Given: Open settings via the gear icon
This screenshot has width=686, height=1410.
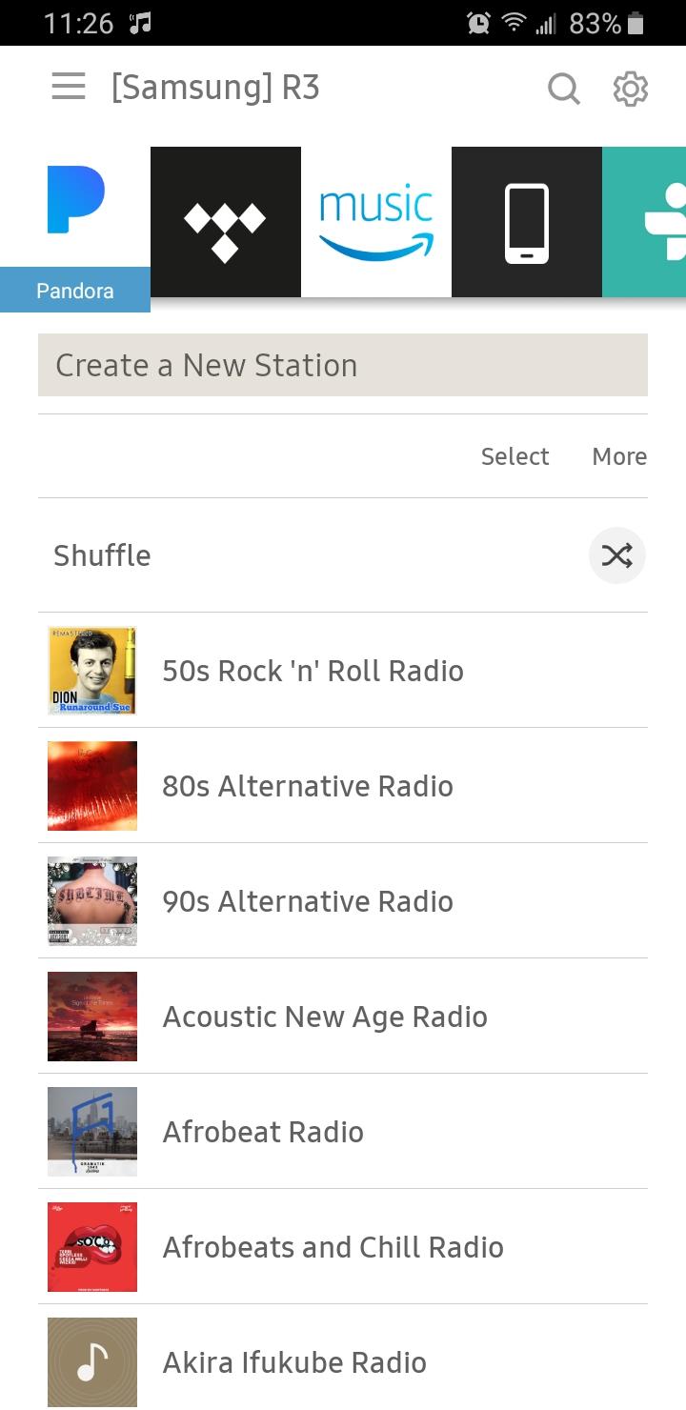Looking at the screenshot, I should click(630, 89).
